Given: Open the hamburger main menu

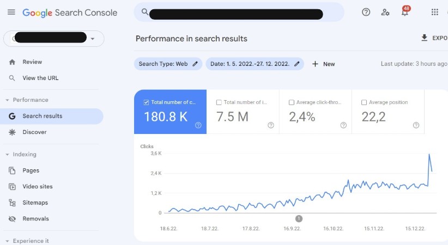Looking at the screenshot, I should (11, 12).
